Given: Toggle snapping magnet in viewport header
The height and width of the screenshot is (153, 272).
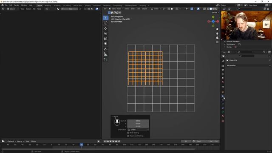Looking at the screenshot, I should click(169, 9).
